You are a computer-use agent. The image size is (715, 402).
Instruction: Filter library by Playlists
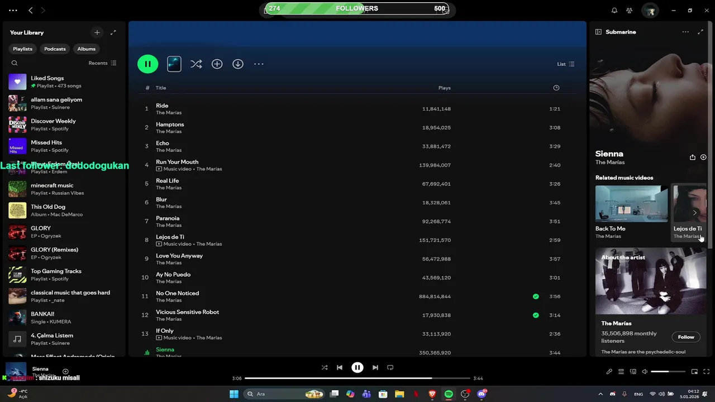click(x=23, y=49)
